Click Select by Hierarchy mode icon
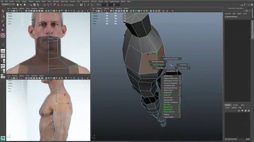The width and height of the screenshot is (254, 142). (31, 5)
